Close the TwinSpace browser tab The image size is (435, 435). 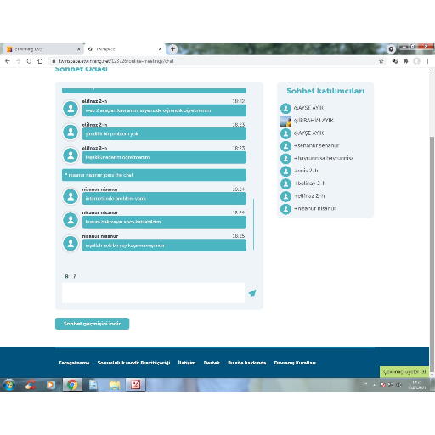[x=160, y=49]
